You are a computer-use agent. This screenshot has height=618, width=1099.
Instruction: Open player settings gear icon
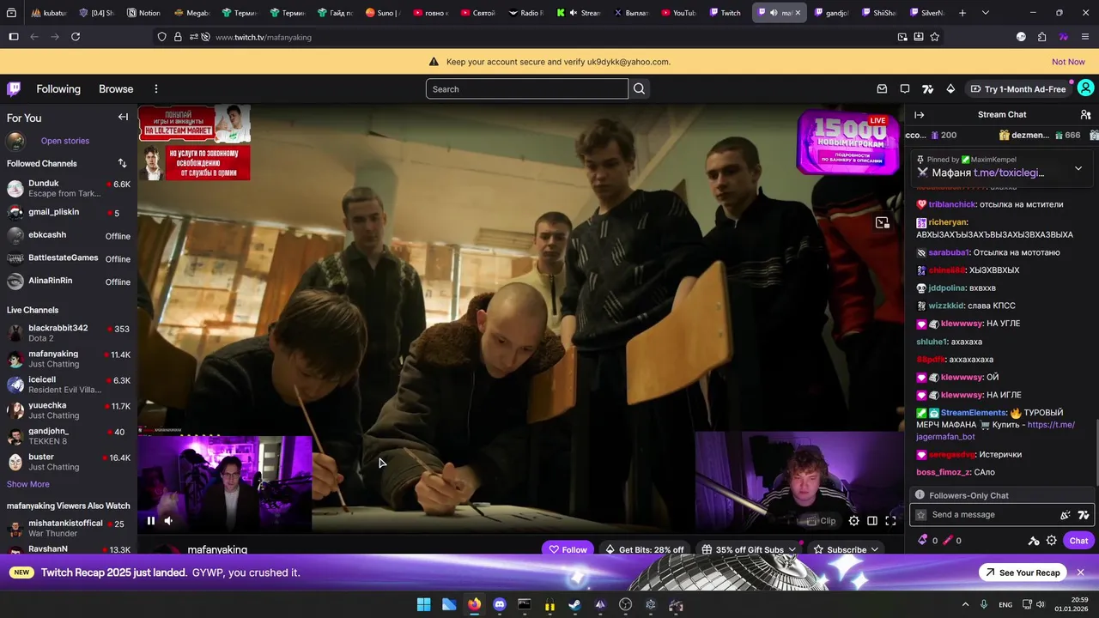[x=853, y=520]
